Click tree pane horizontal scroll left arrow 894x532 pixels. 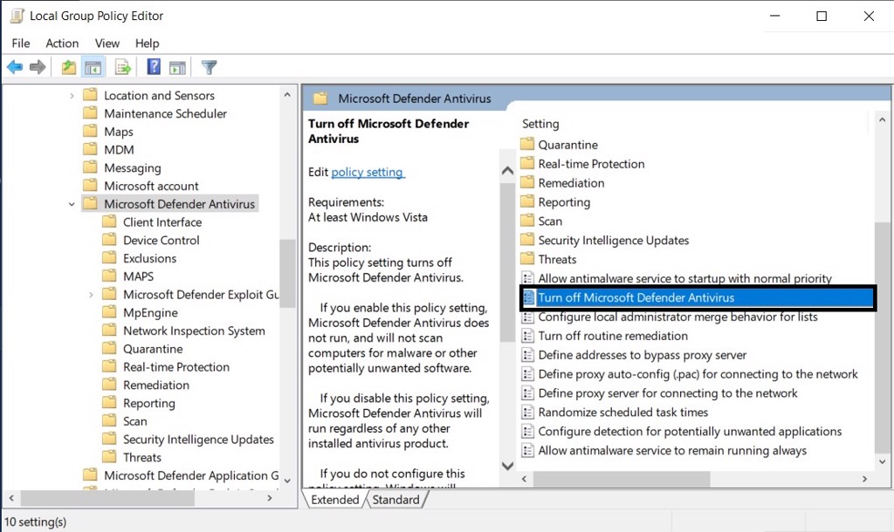click(11, 498)
